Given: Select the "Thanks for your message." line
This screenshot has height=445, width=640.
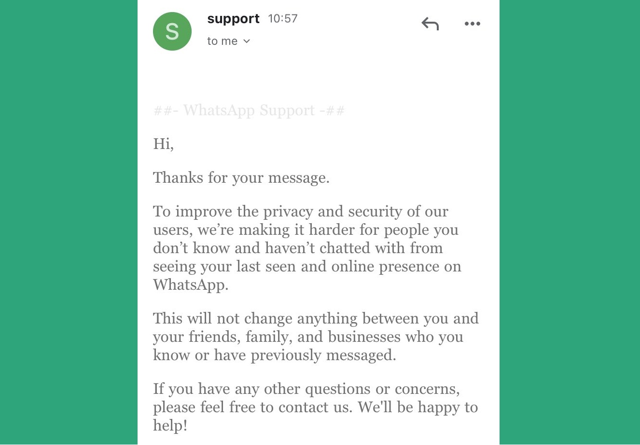Looking at the screenshot, I should (x=241, y=178).
